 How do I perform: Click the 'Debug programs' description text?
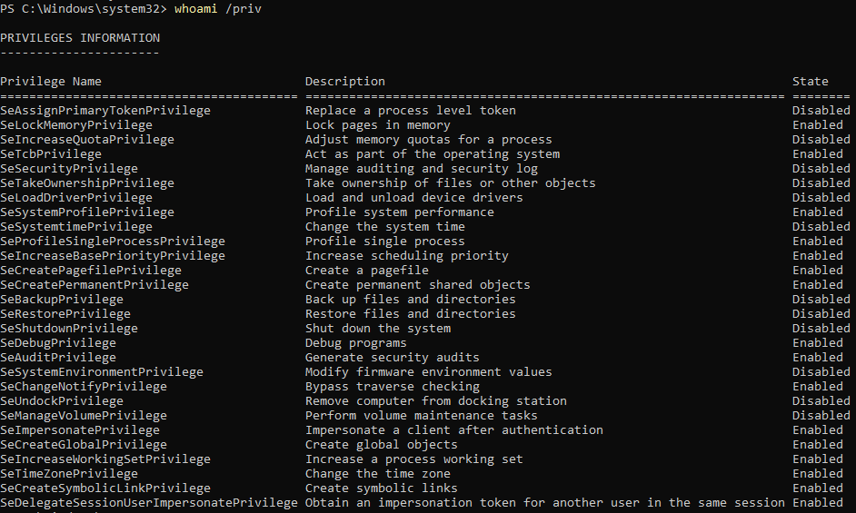(x=356, y=343)
